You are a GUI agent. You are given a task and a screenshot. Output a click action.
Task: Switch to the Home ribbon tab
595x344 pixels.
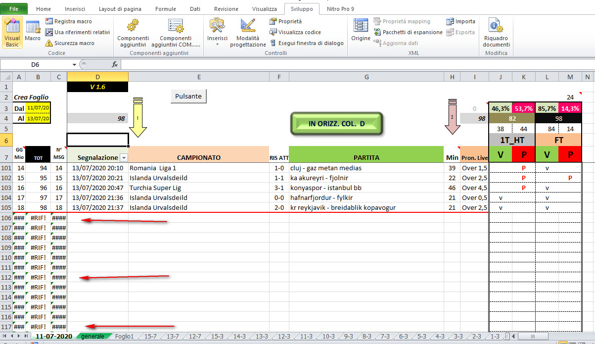[x=44, y=9]
